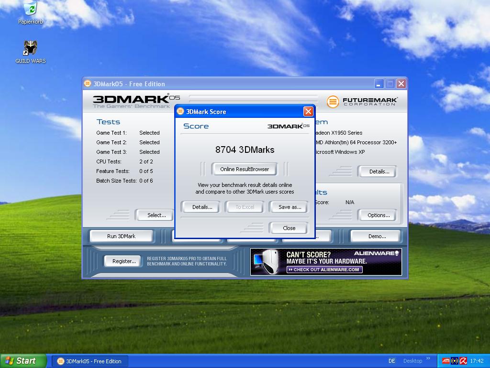Close 3DMark Score dialog via red X
The width and height of the screenshot is (490, 368).
coord(308,111)
